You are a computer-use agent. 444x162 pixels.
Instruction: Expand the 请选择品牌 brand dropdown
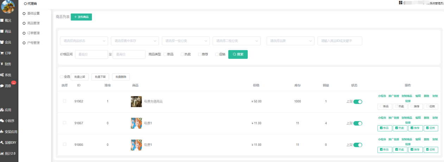pos(290,41)
